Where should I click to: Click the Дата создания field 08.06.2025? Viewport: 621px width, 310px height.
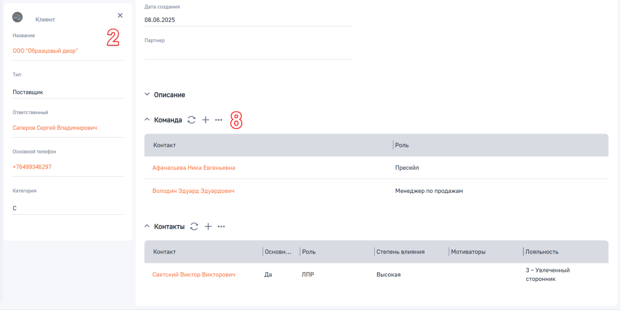click(x=247, y=19)
